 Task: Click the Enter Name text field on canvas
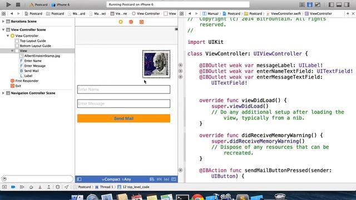click(123, 89)
